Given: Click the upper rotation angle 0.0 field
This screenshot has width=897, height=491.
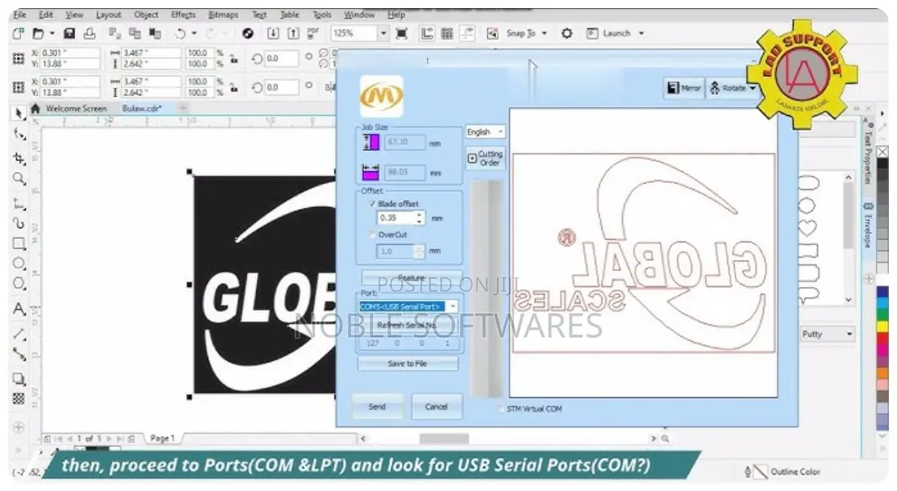Looking at the screenshot, I should tap(282, 59).
